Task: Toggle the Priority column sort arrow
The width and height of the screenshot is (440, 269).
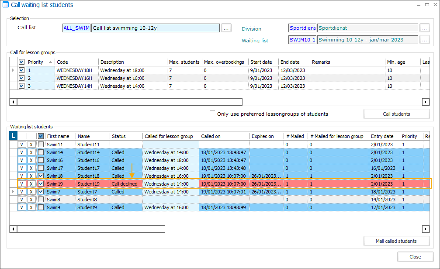Action: click(x=50, y=62)
